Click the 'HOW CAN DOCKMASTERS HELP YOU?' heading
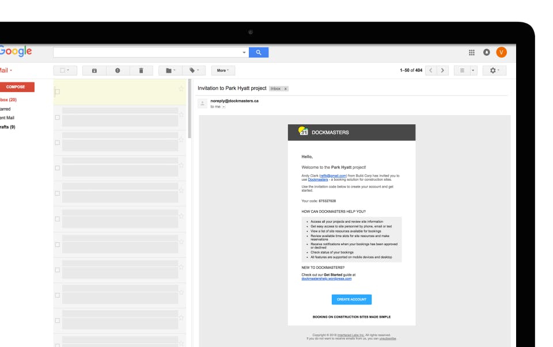553x347 pixels. [334, 212]
